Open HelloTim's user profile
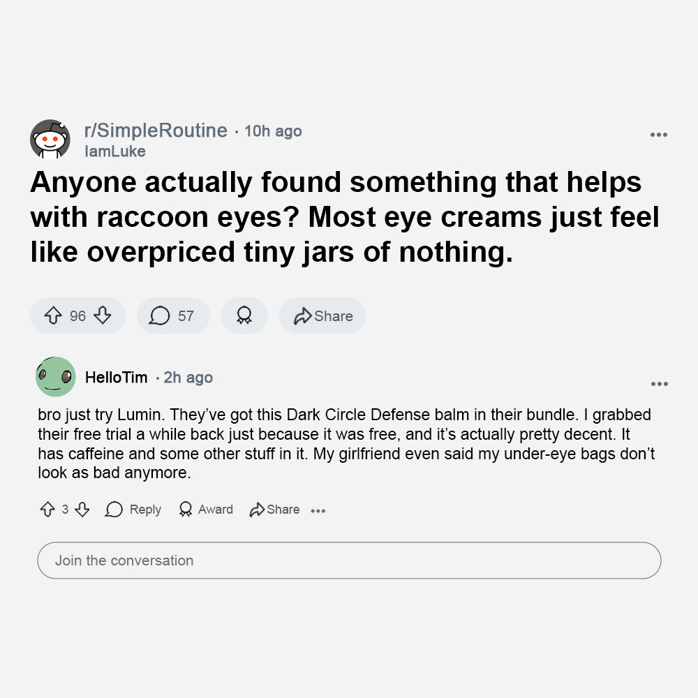The width and height of the screenshot is (698, 698). click(116, 378)
